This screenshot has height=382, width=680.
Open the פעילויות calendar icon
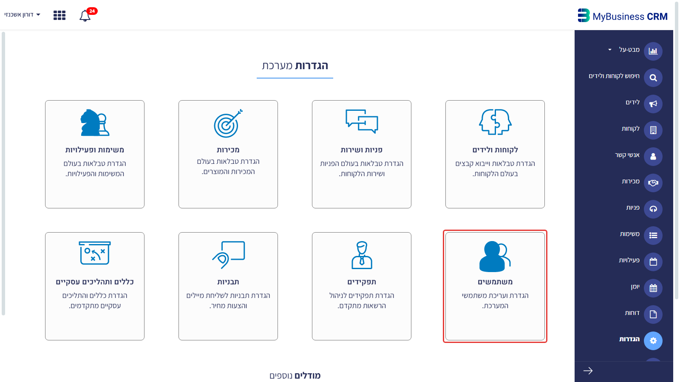point(653,262)
